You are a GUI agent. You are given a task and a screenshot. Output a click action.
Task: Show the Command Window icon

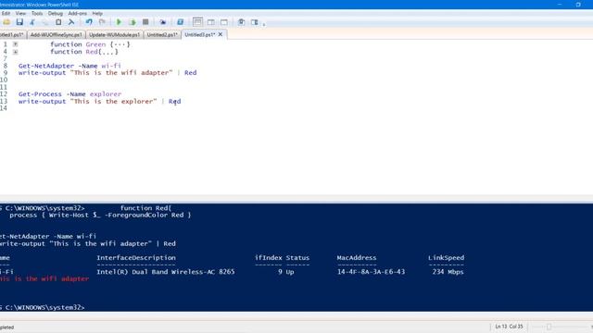tap(241, 22)
